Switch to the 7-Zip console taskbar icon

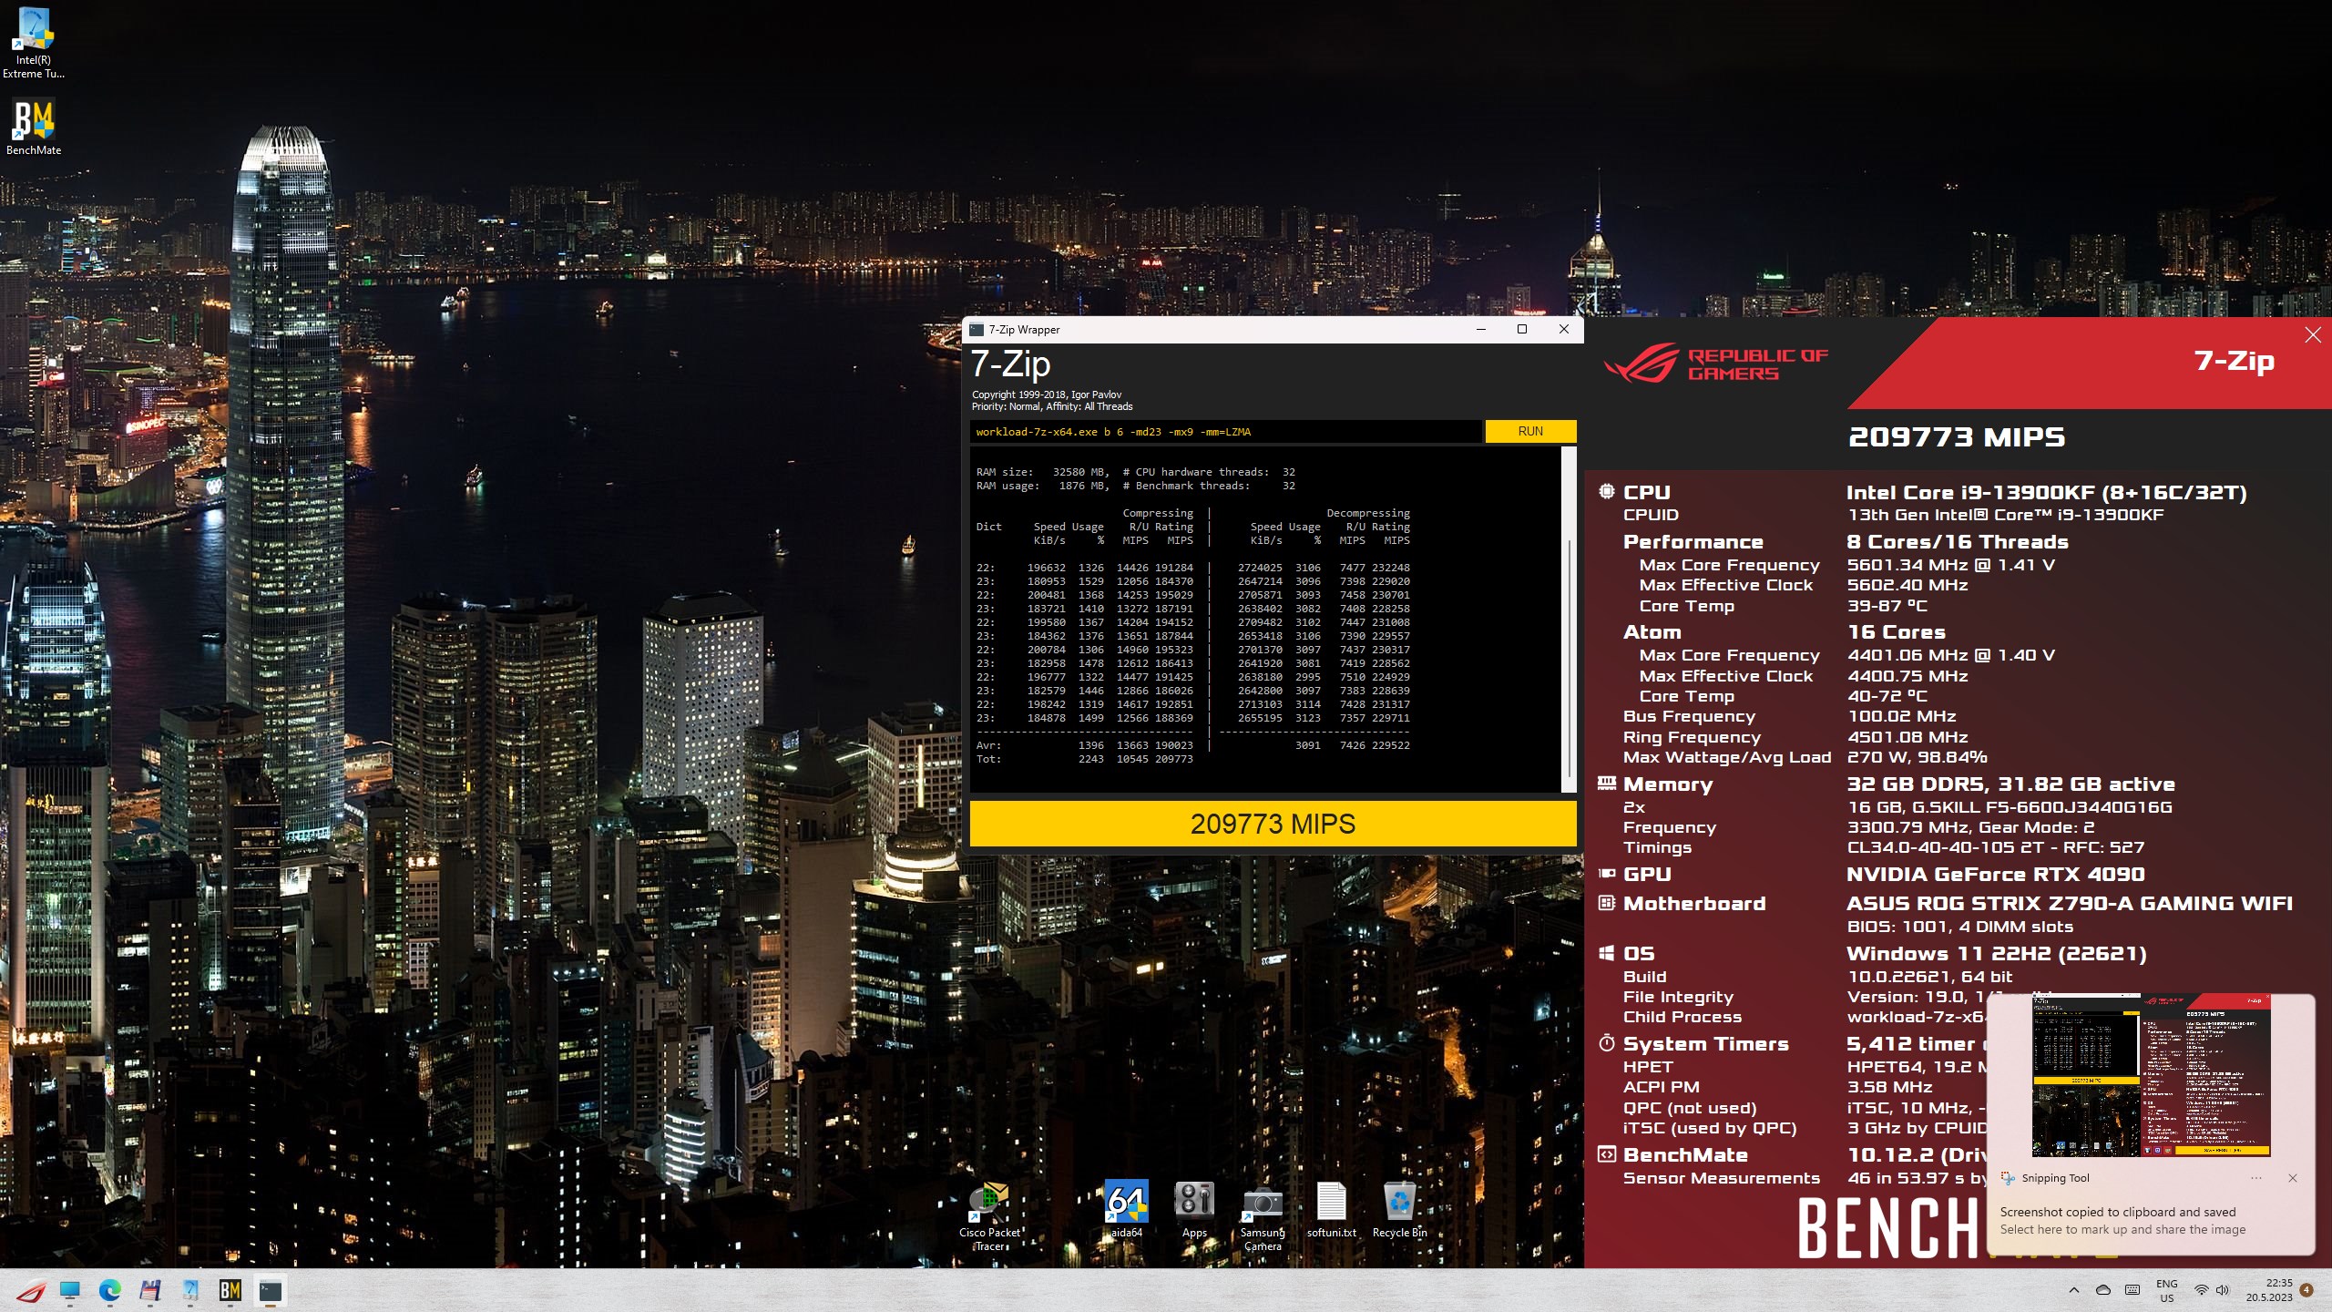click(271, 1290)
